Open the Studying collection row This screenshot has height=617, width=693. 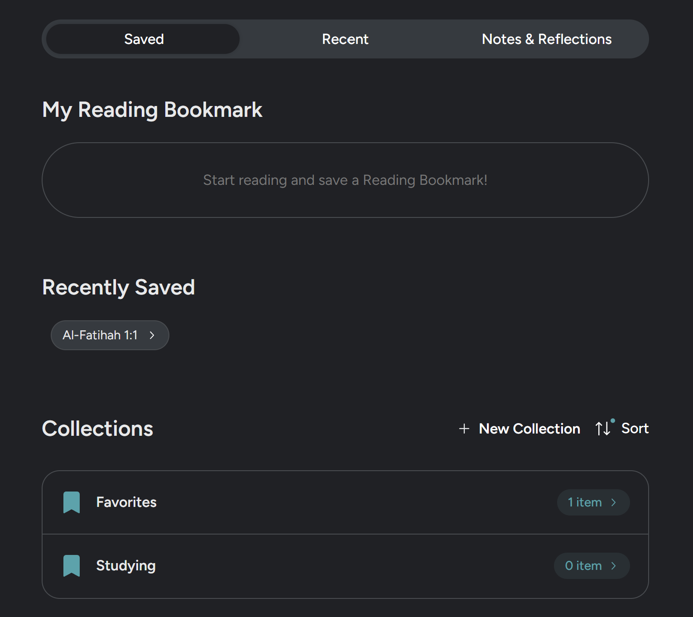317,565
